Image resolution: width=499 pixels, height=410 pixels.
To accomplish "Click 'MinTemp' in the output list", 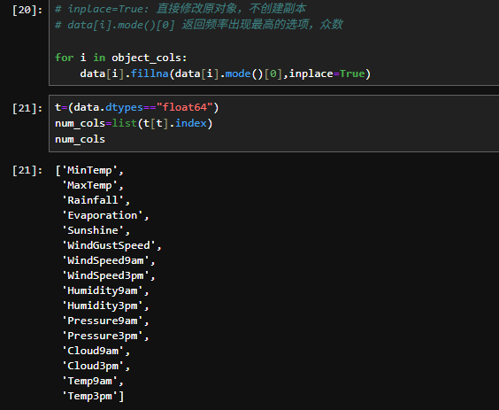I will (89, 170).
